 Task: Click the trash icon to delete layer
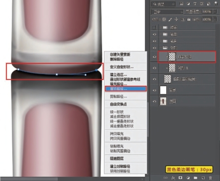[x=210, y=178]
